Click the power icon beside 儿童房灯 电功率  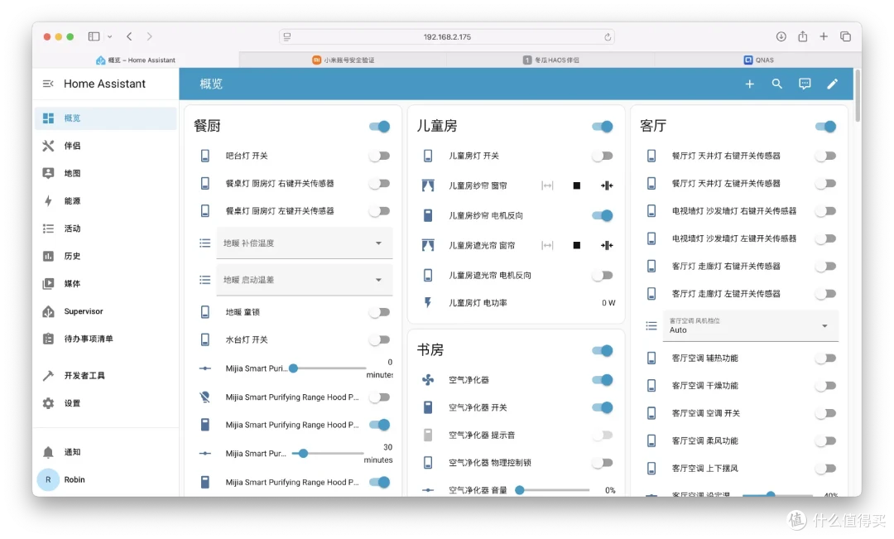tap(428, 303)
